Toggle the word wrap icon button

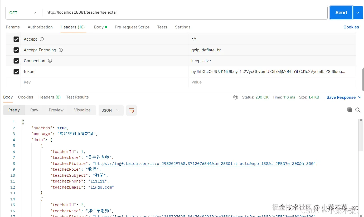131,110
